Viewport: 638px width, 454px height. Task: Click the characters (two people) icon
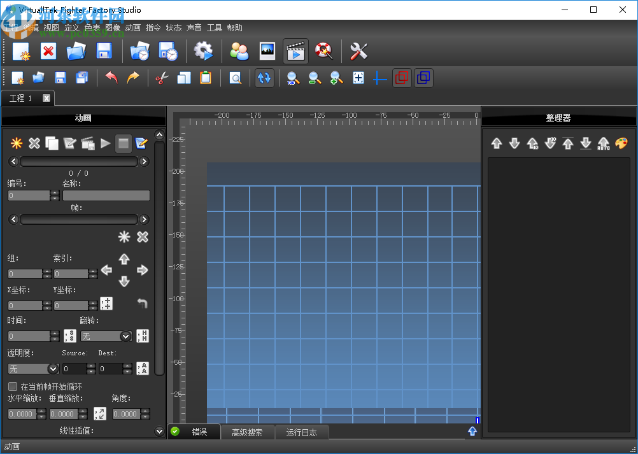(239, 51)
